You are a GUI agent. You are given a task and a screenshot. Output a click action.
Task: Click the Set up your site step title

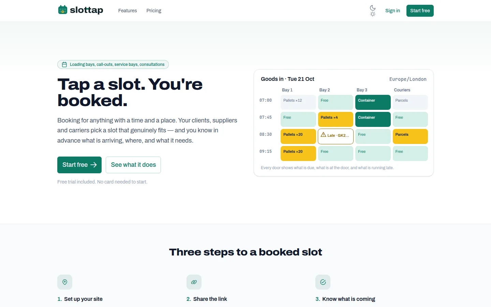click(x=83, y=299)
